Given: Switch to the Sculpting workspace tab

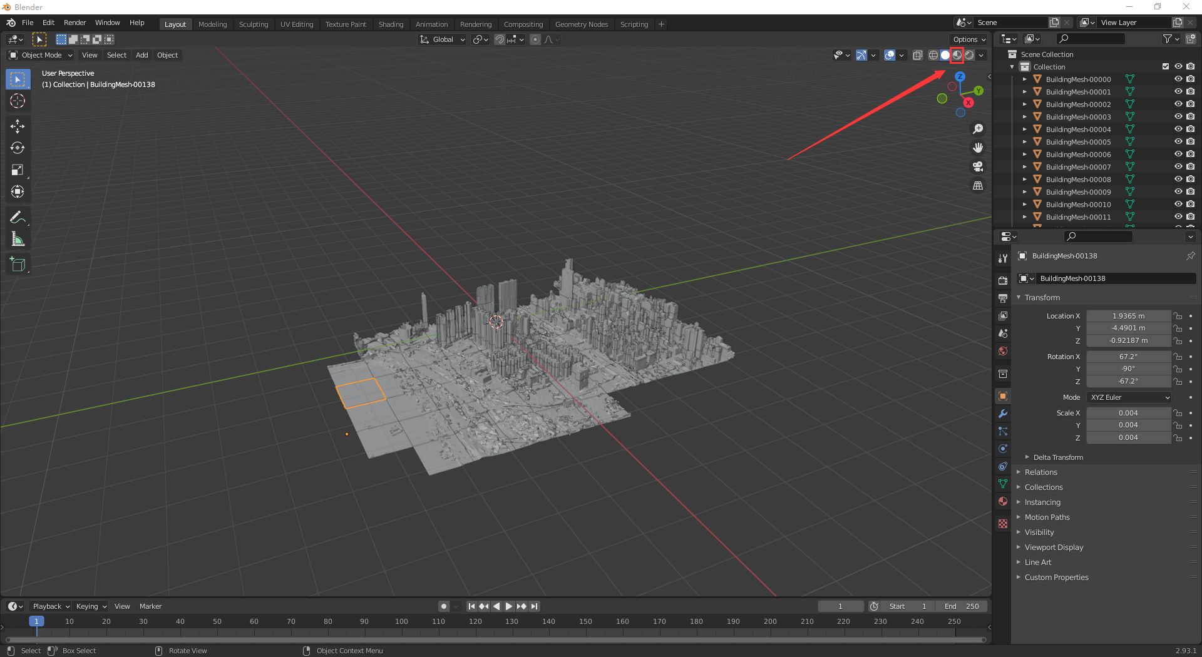Looking at the screenshot, I should point(254,24).
